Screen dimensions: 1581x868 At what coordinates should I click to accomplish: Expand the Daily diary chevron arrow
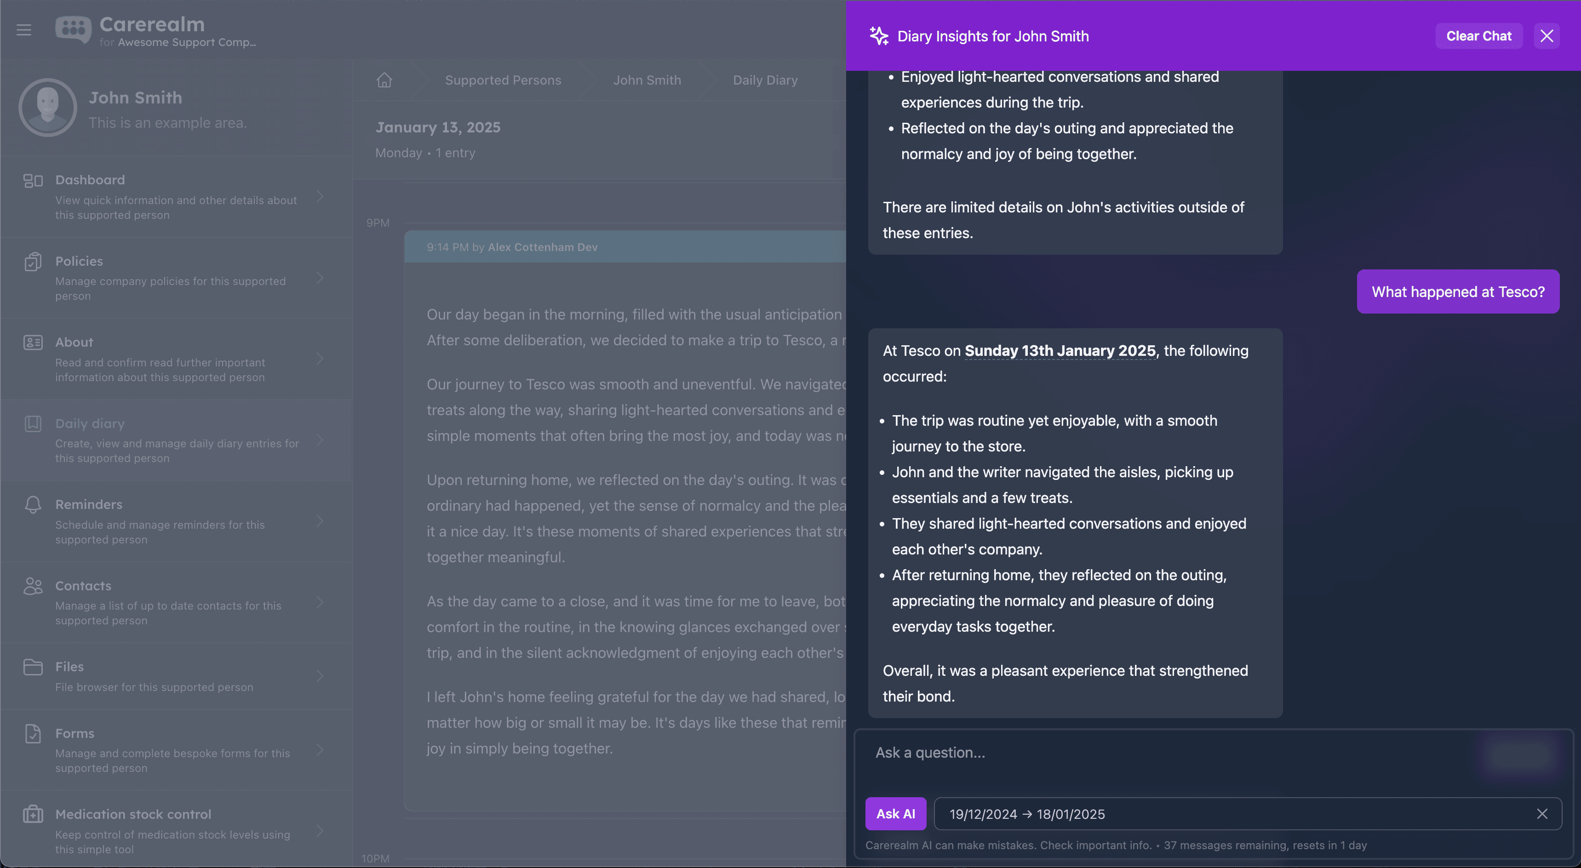point(320,440)
